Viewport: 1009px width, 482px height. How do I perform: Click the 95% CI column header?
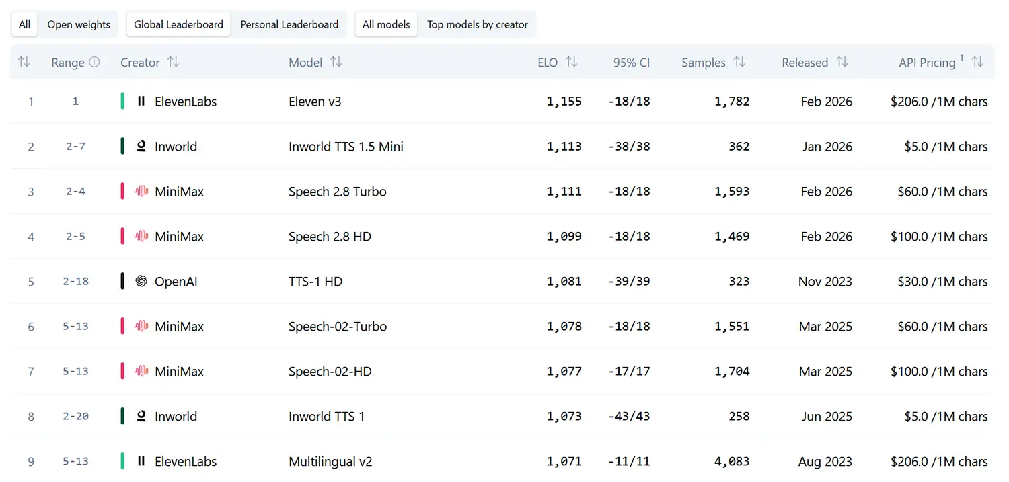[631, 63]
